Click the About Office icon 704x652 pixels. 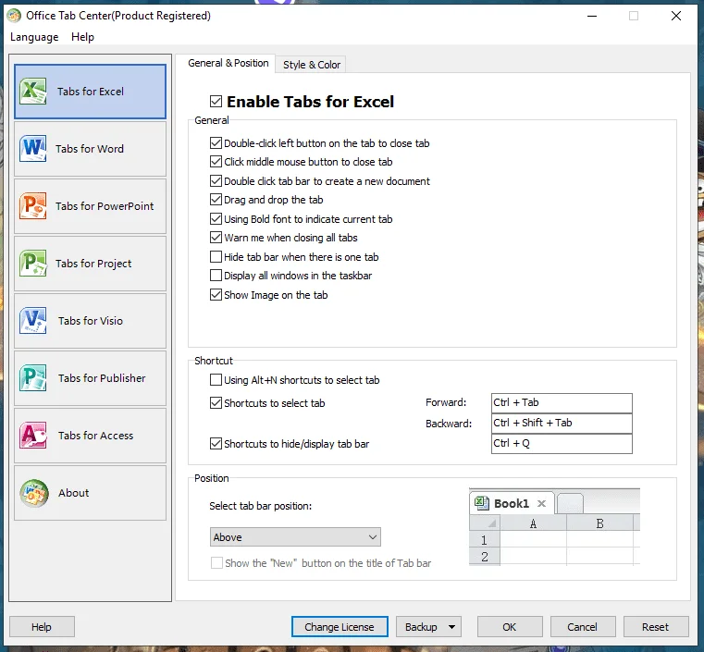pyautogui.click(x=33, y=493)
